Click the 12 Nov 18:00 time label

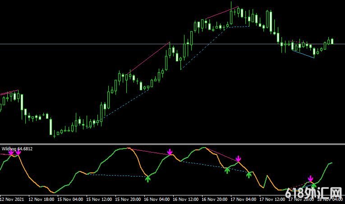[41, 199]
